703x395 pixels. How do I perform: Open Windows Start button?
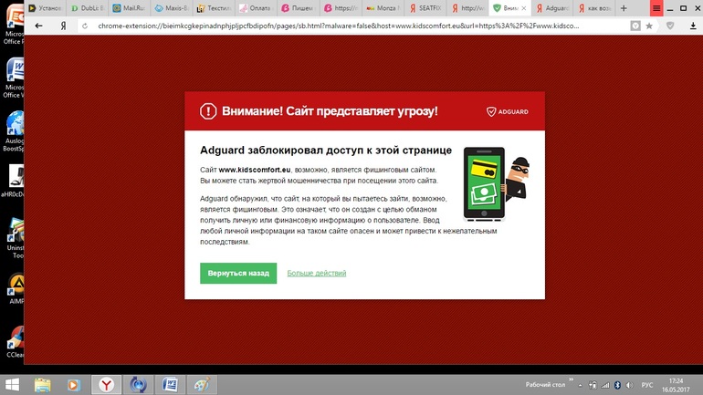pos(13,385)
